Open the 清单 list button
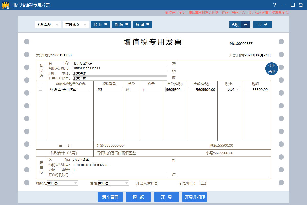The width and height of the screenshot is (307, 205). [262, 25]
